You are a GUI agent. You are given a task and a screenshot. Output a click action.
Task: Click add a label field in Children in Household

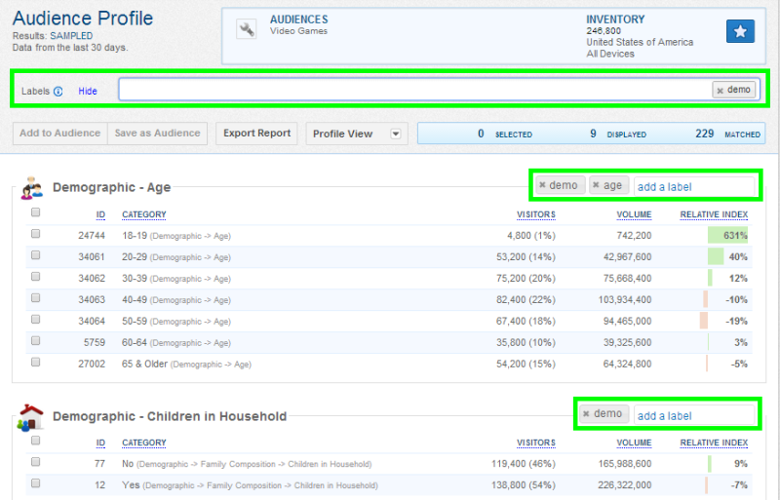tap(694, 416)
